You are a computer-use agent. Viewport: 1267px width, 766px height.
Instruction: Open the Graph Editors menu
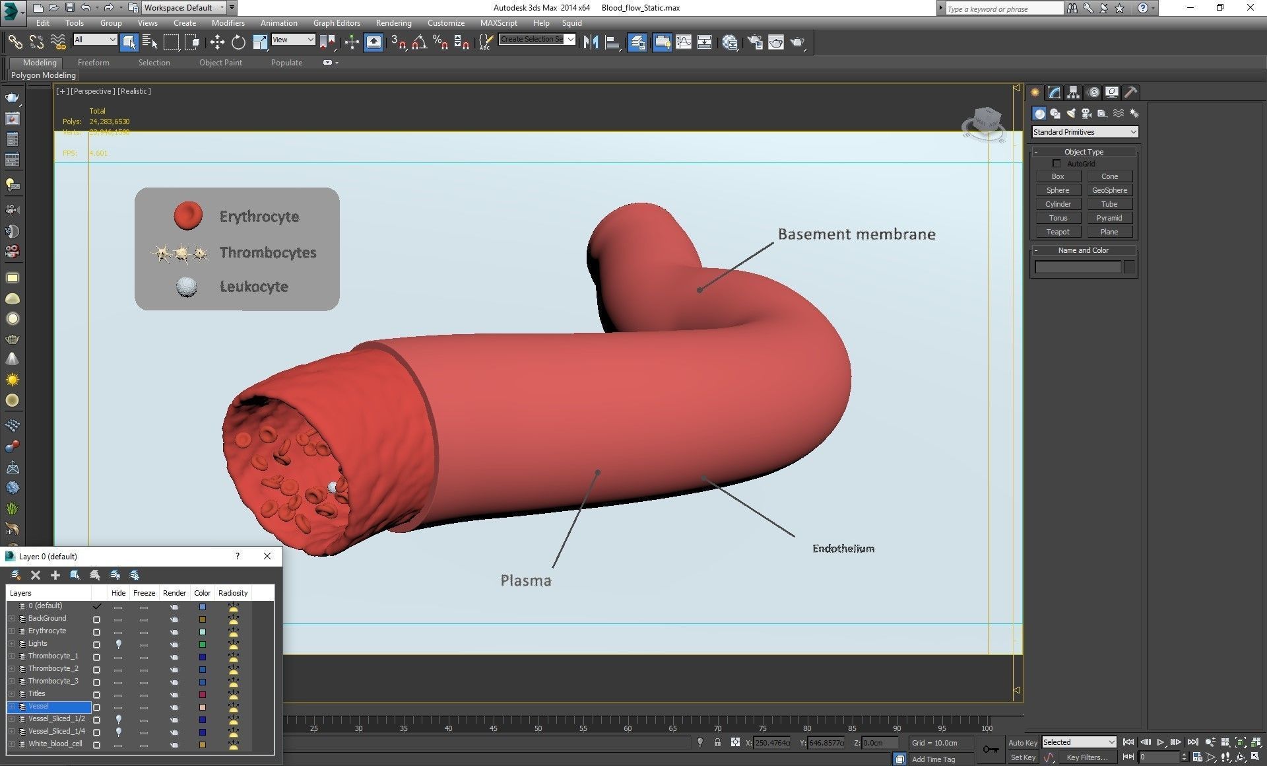[x=337, y=22]
